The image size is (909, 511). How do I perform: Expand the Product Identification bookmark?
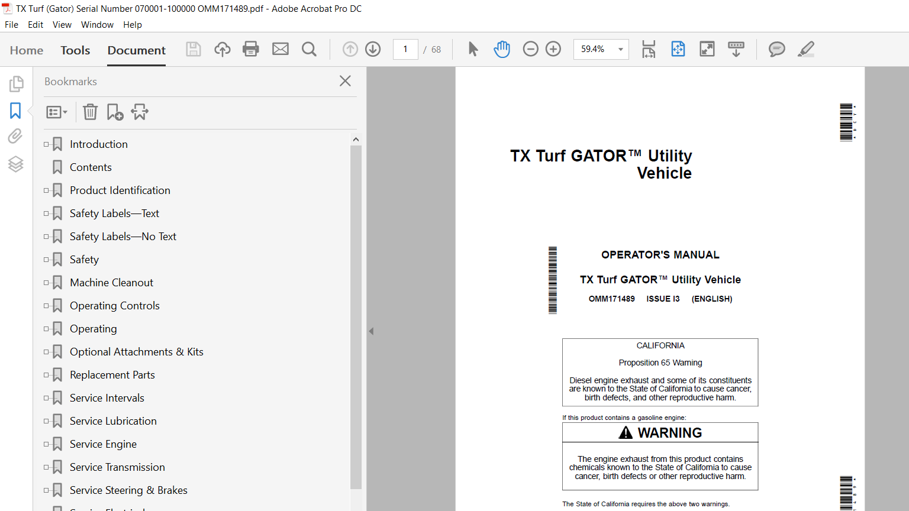[x=46, y=190]
